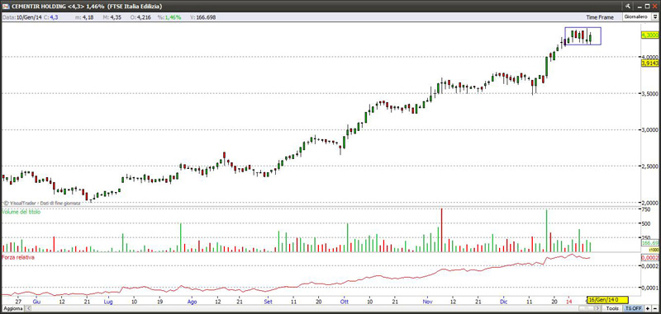The width and height of the screenshot is (661, 314).
Task: Open the Tools button
Action: pos(612,308)
